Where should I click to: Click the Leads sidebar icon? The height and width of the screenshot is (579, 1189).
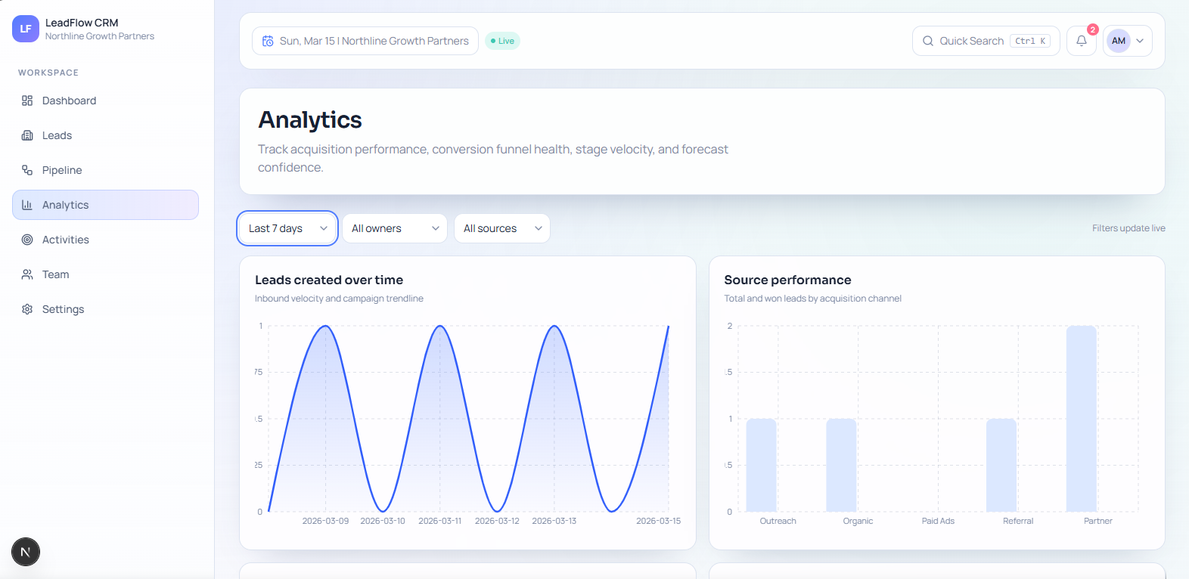[x=27, y=135]
